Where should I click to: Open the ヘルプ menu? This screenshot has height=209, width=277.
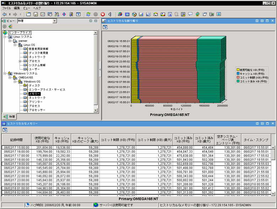(37, 8)
